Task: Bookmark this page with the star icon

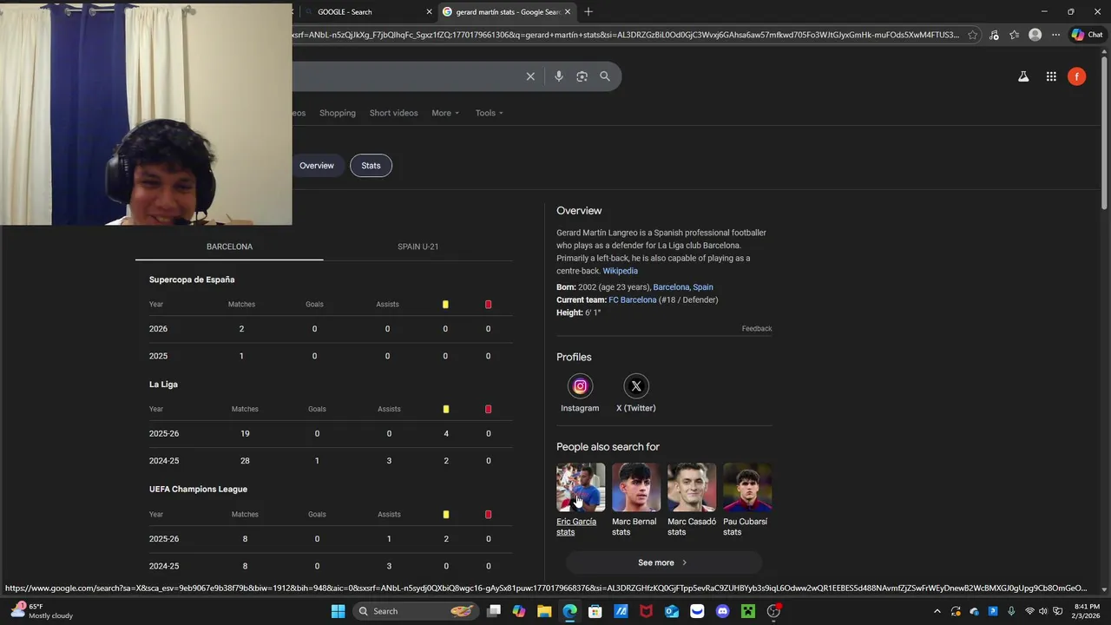Action: [973, 35]
